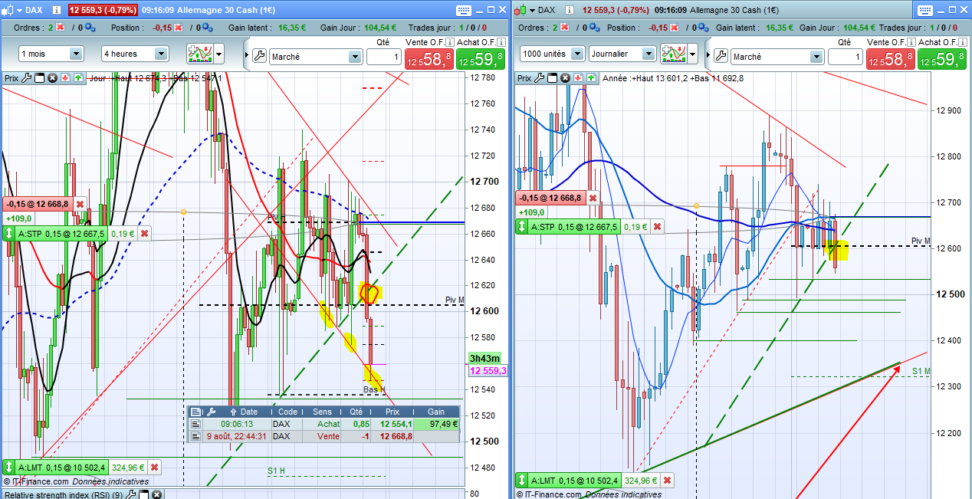Image resolution: width=972 pixels, height=499 pixels.
Task: Open Prix panel wrench settings right chart
Action: [540, 78]
